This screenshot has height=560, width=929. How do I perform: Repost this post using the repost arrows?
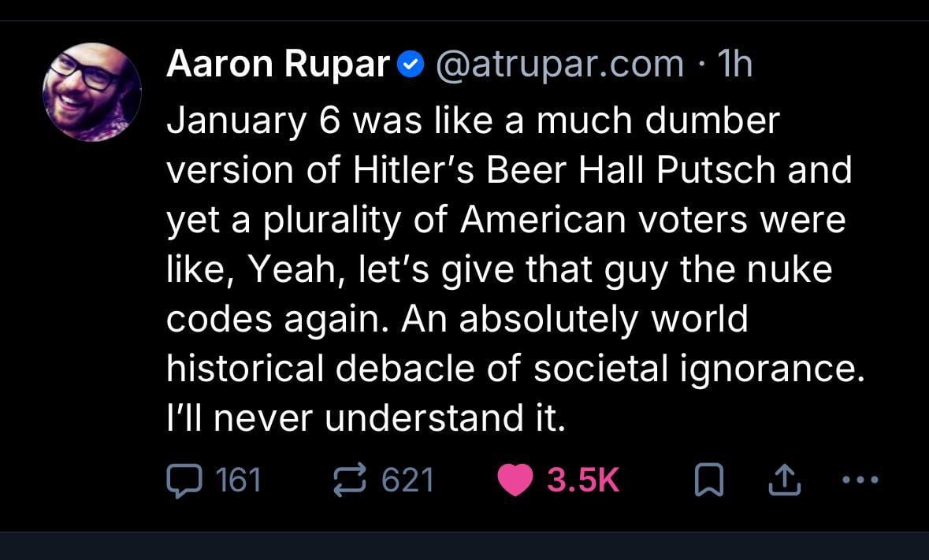[351, 480]
